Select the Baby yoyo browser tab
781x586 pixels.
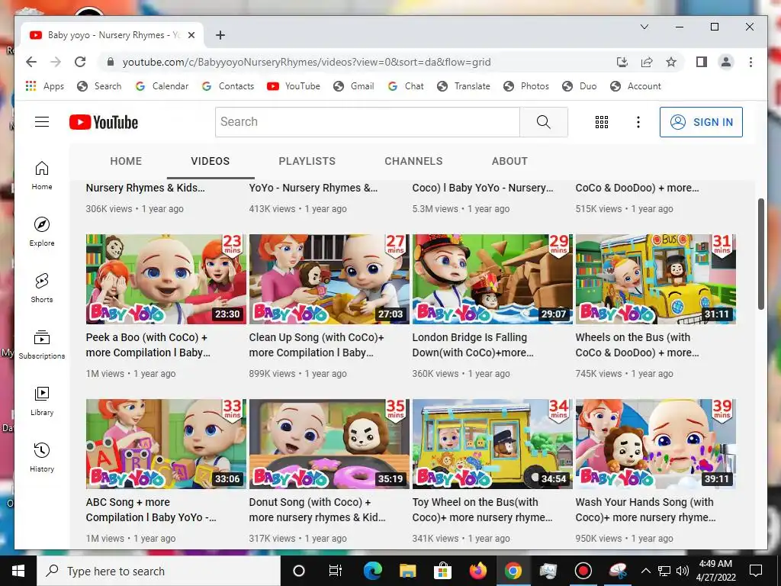pyautogui.click(x=112, y=35)
